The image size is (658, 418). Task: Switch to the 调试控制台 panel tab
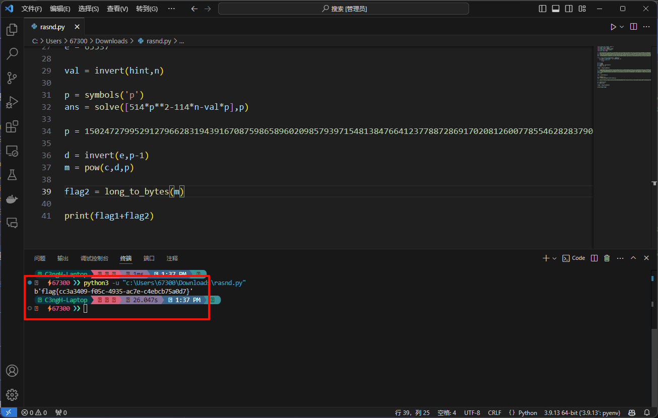[94, 258]
